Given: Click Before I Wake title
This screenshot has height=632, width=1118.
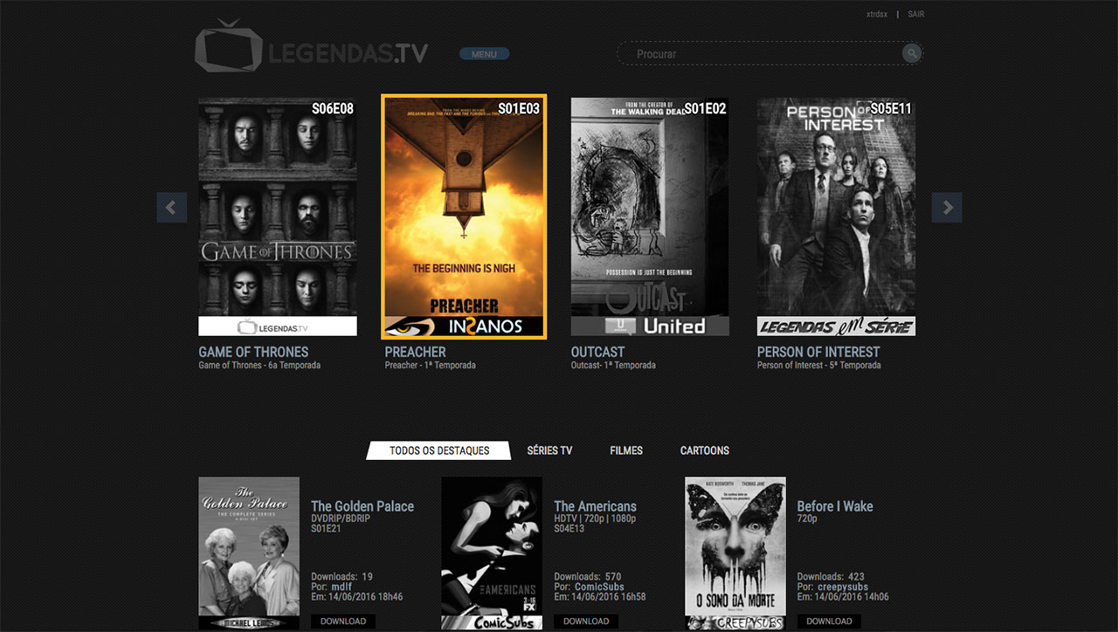Looking at the screenshot, I should [835, 506].
